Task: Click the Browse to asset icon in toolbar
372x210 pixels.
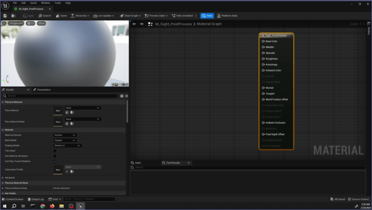Action: click(13, 16)
